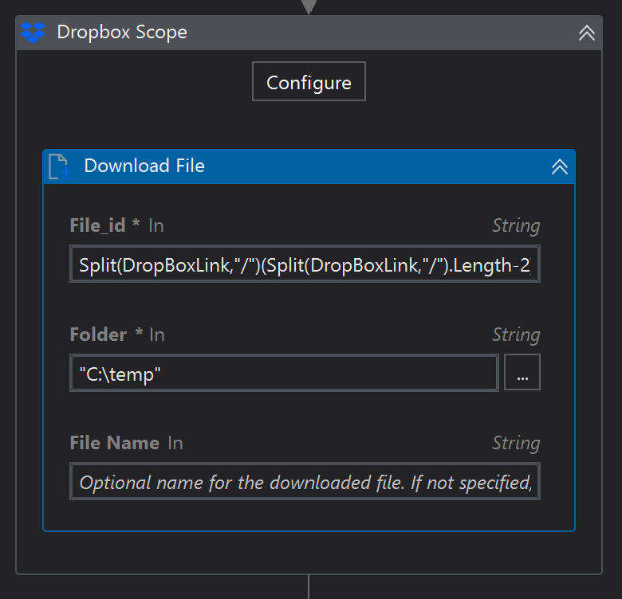Viewport: 622px width, 599px height.
Task: Select the Dropbox Scope title text
Action: (x=122, y=32)
